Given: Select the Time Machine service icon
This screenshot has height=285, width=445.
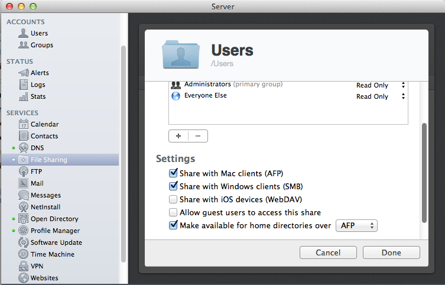Looking at the screenshot, I should (x=24, y=254).
